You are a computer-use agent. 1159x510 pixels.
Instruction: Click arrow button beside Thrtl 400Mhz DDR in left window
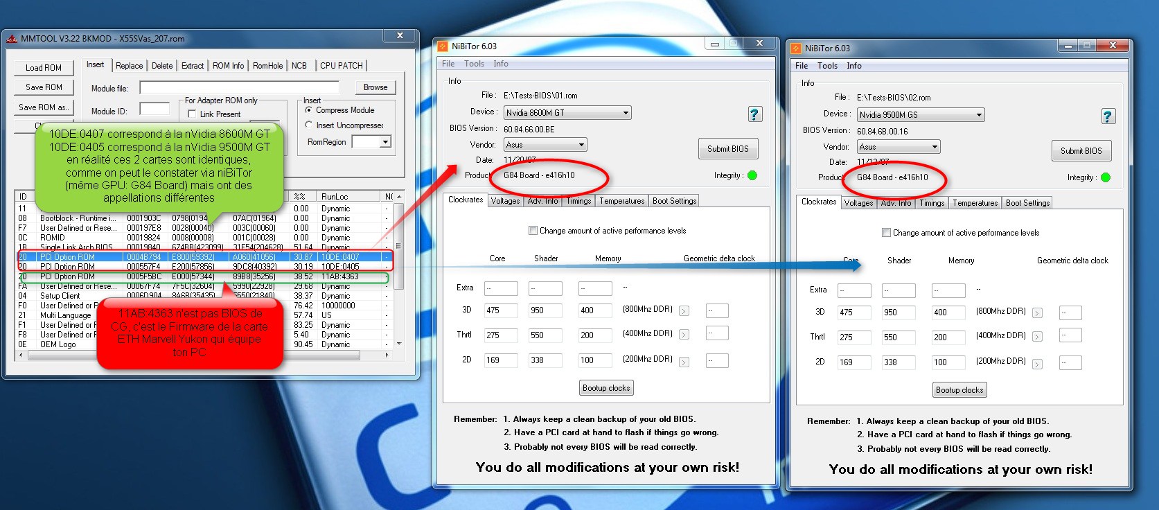point(684,335)
